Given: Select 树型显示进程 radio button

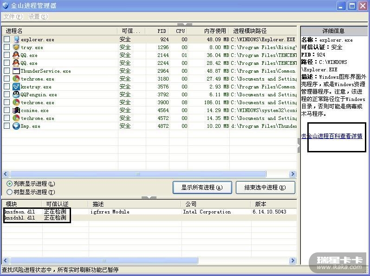Looking at the screenshot, I should click(x=9, y=192).
